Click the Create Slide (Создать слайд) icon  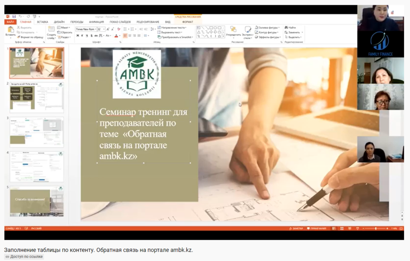(x=51, y=30)
